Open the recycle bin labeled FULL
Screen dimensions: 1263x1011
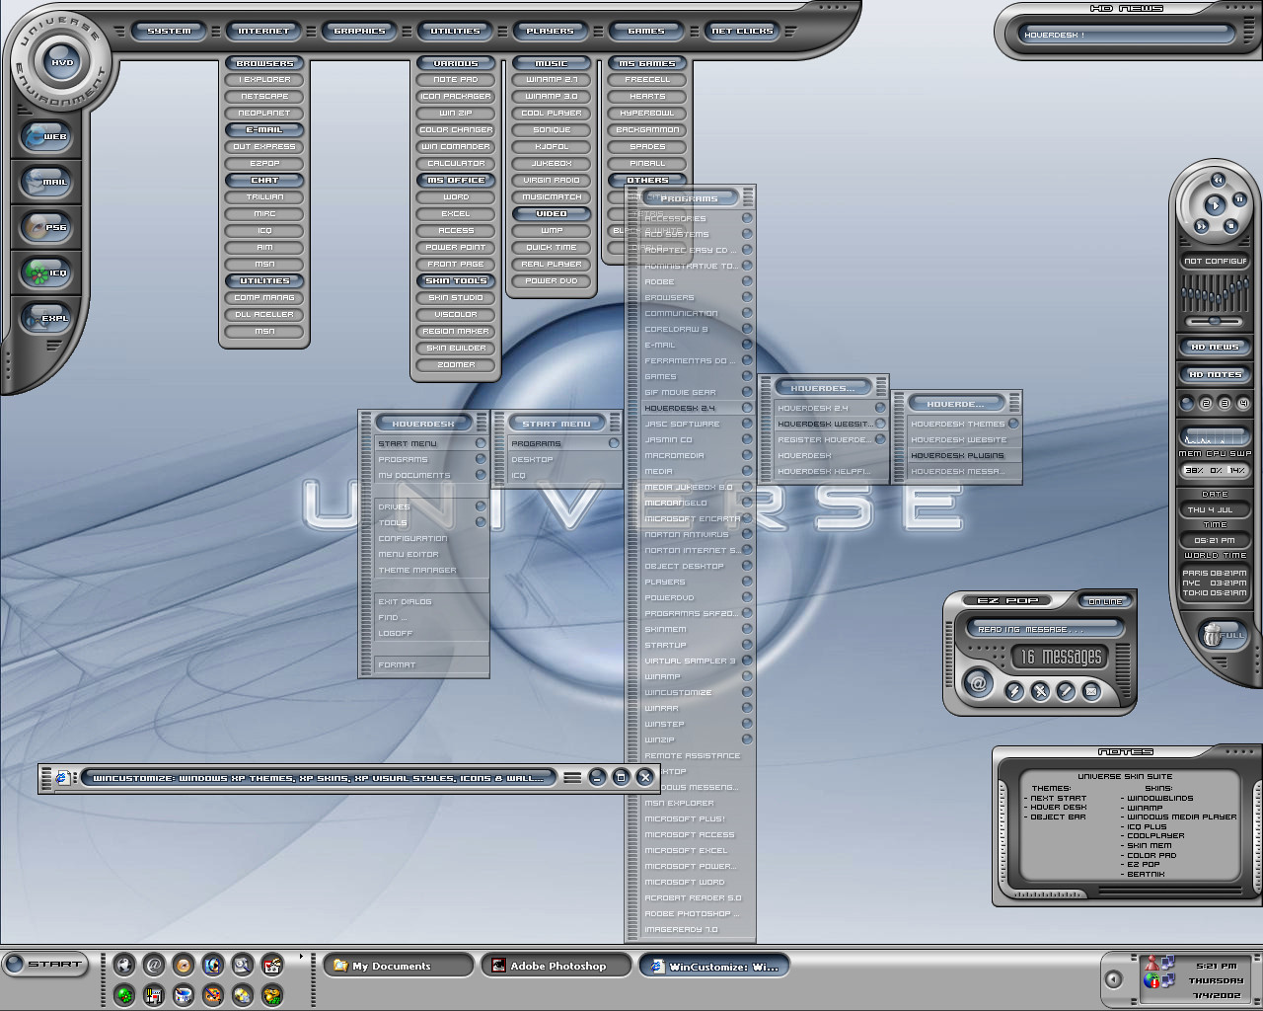click(1222, 634)
